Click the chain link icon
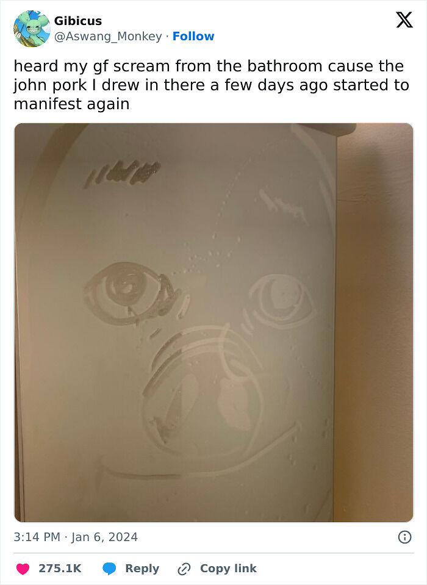Image resolution: width=427 pixels, height=585 pixels. coord(184,569)
